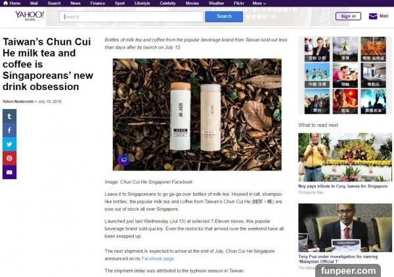Viewport: 394px width, 277px height.
Task: Click the Yahoo News logo
Action: (30, 16)
